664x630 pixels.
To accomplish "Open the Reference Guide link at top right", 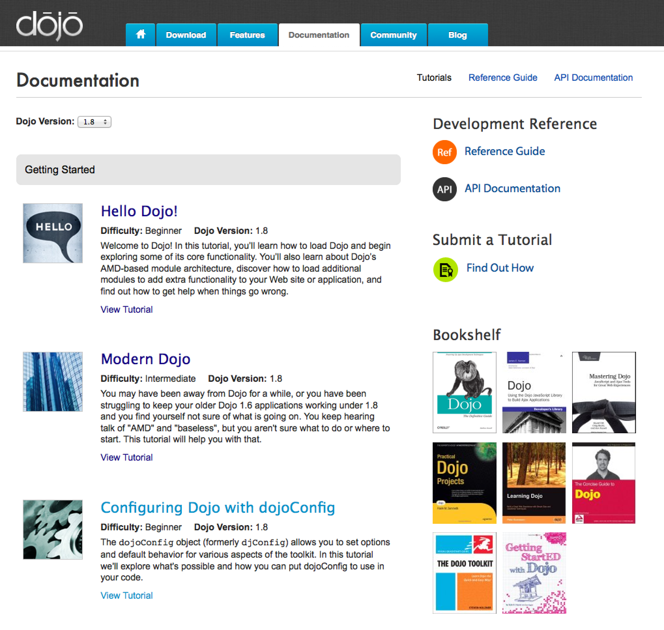I will coord(502,78).
